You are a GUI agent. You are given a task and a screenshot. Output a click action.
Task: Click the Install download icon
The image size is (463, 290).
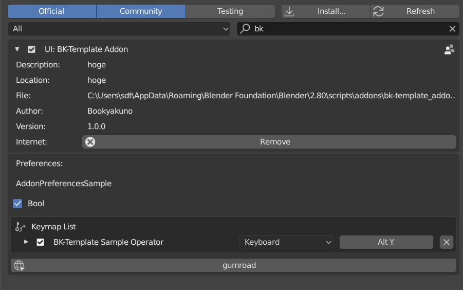tap(289, 11)
